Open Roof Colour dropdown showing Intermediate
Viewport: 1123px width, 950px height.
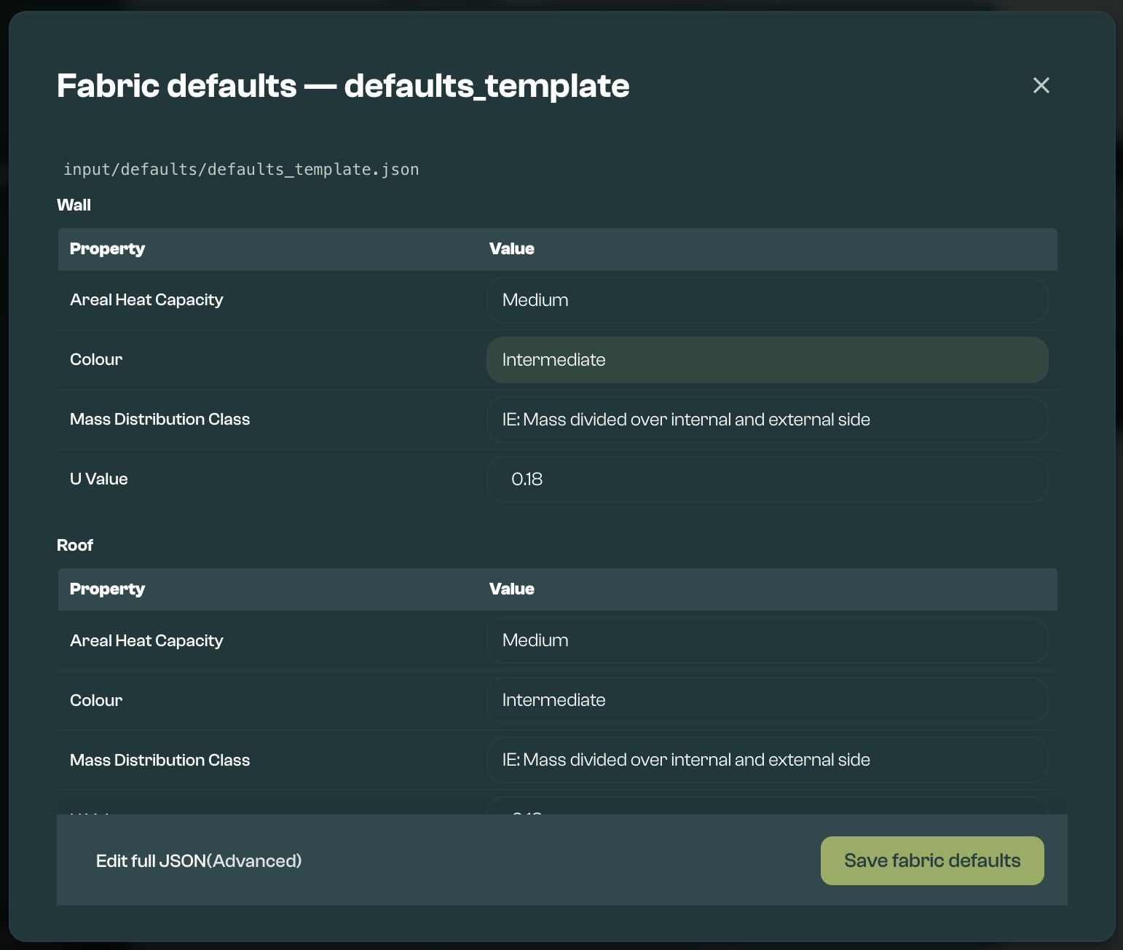click(x=768, y=700)
